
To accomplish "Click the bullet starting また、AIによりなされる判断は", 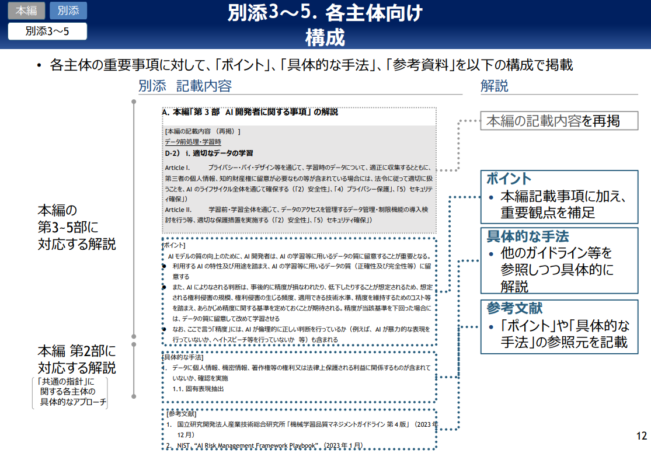I will click(x=298, y=302).
